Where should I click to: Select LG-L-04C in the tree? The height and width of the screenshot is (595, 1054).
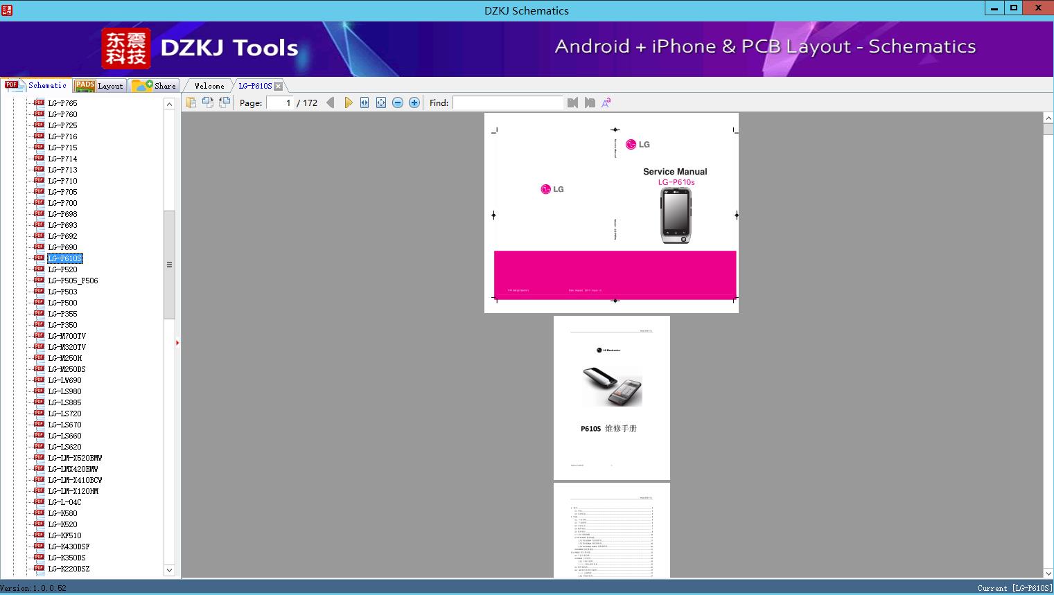[x=64, y=502]
